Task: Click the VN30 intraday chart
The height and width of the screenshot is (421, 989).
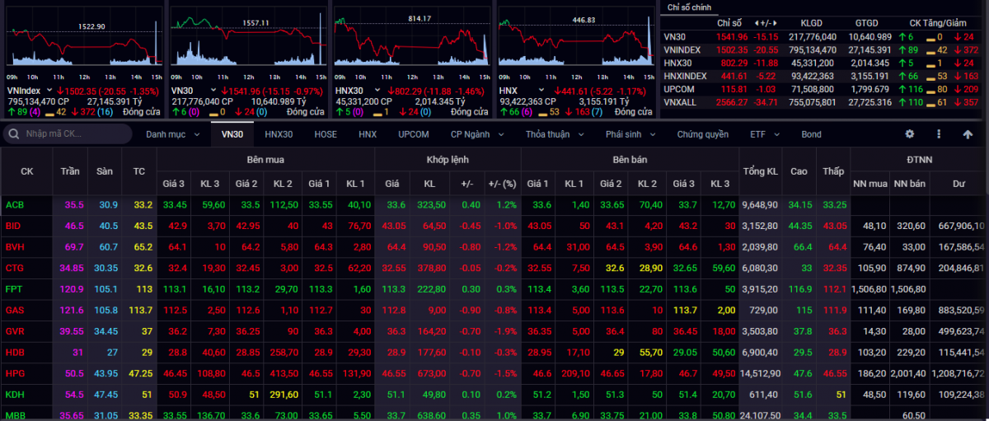Action: 247,38
